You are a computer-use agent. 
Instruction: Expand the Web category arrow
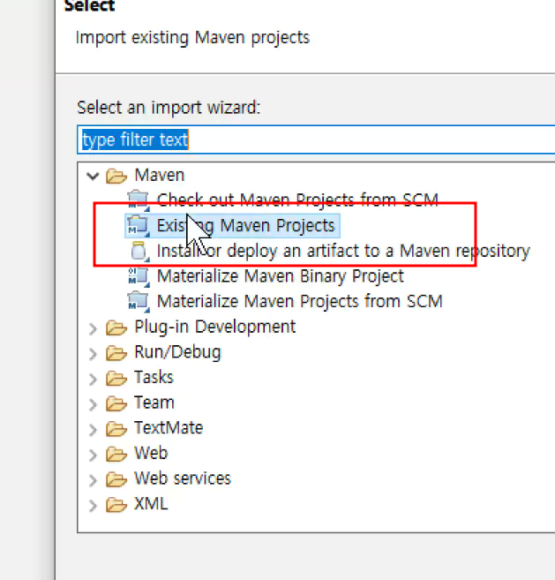point(94,455)
